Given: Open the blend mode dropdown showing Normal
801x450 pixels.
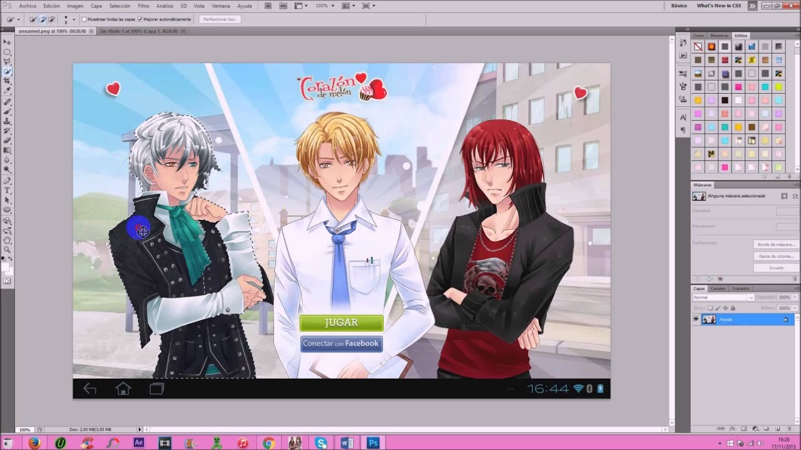Looking at the screenshot, I should tap(723, 297).
